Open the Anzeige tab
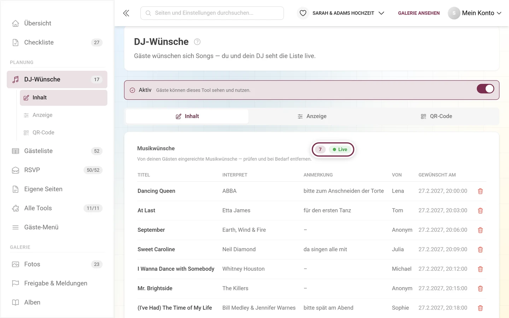This screenshot has width=509, height=318. [x=312, y=116]
